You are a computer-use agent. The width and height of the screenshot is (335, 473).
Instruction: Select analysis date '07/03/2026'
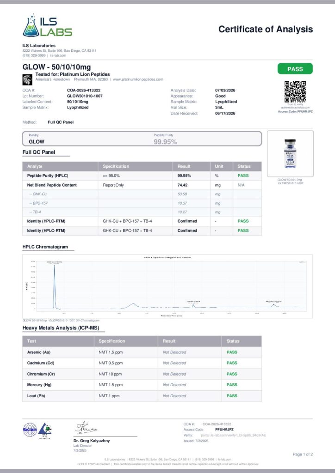[225, 90]
